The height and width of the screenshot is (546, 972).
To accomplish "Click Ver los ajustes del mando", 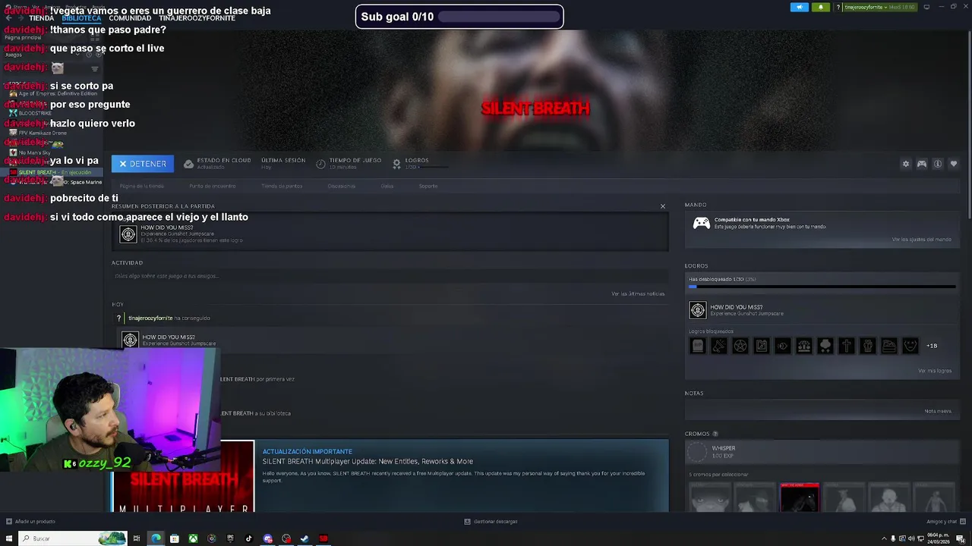I will (x=921, y=240).
